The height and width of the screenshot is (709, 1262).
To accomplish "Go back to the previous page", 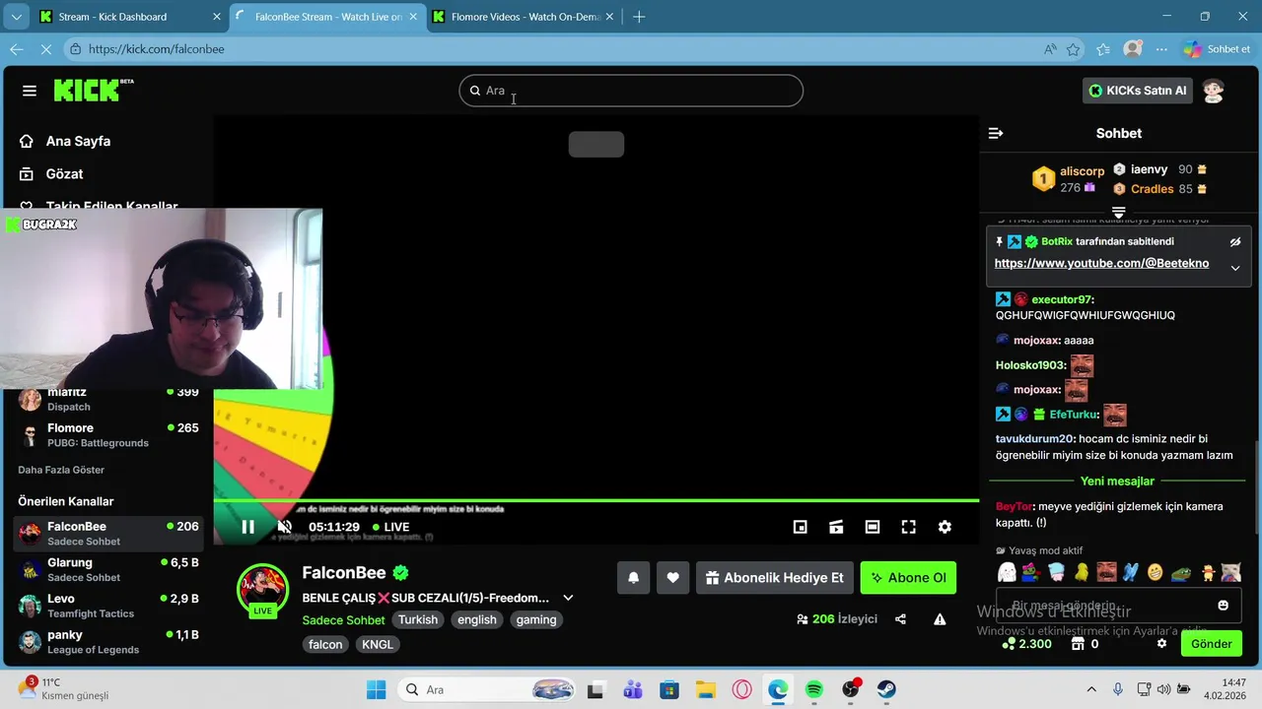I will [17, 49].
